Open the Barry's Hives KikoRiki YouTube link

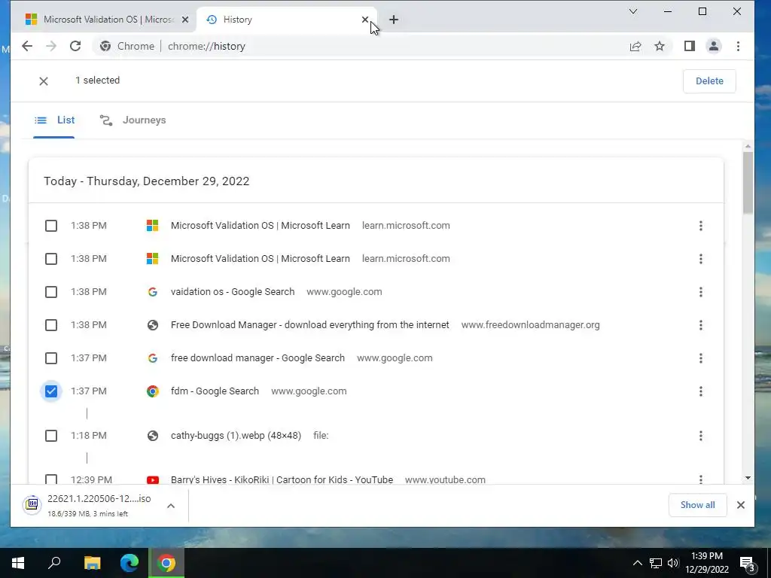coord(282,479)
